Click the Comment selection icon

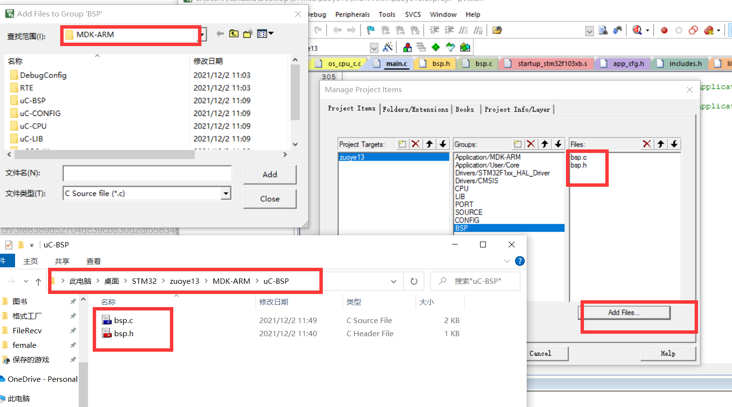click(464, 30)
